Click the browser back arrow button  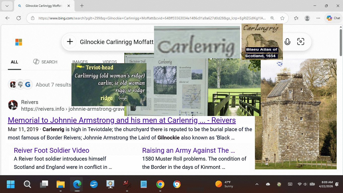(x=8, y=18)
